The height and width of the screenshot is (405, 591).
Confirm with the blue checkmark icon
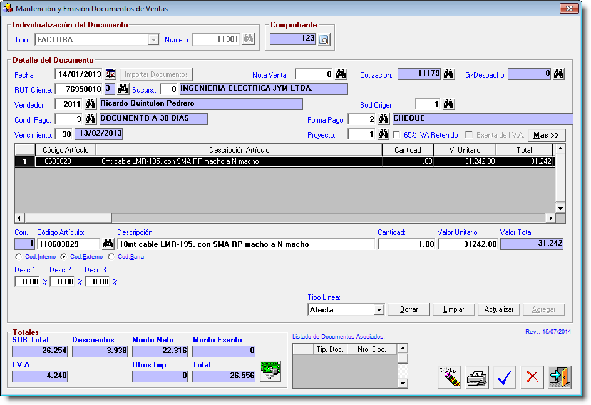[x=505, y=377]
